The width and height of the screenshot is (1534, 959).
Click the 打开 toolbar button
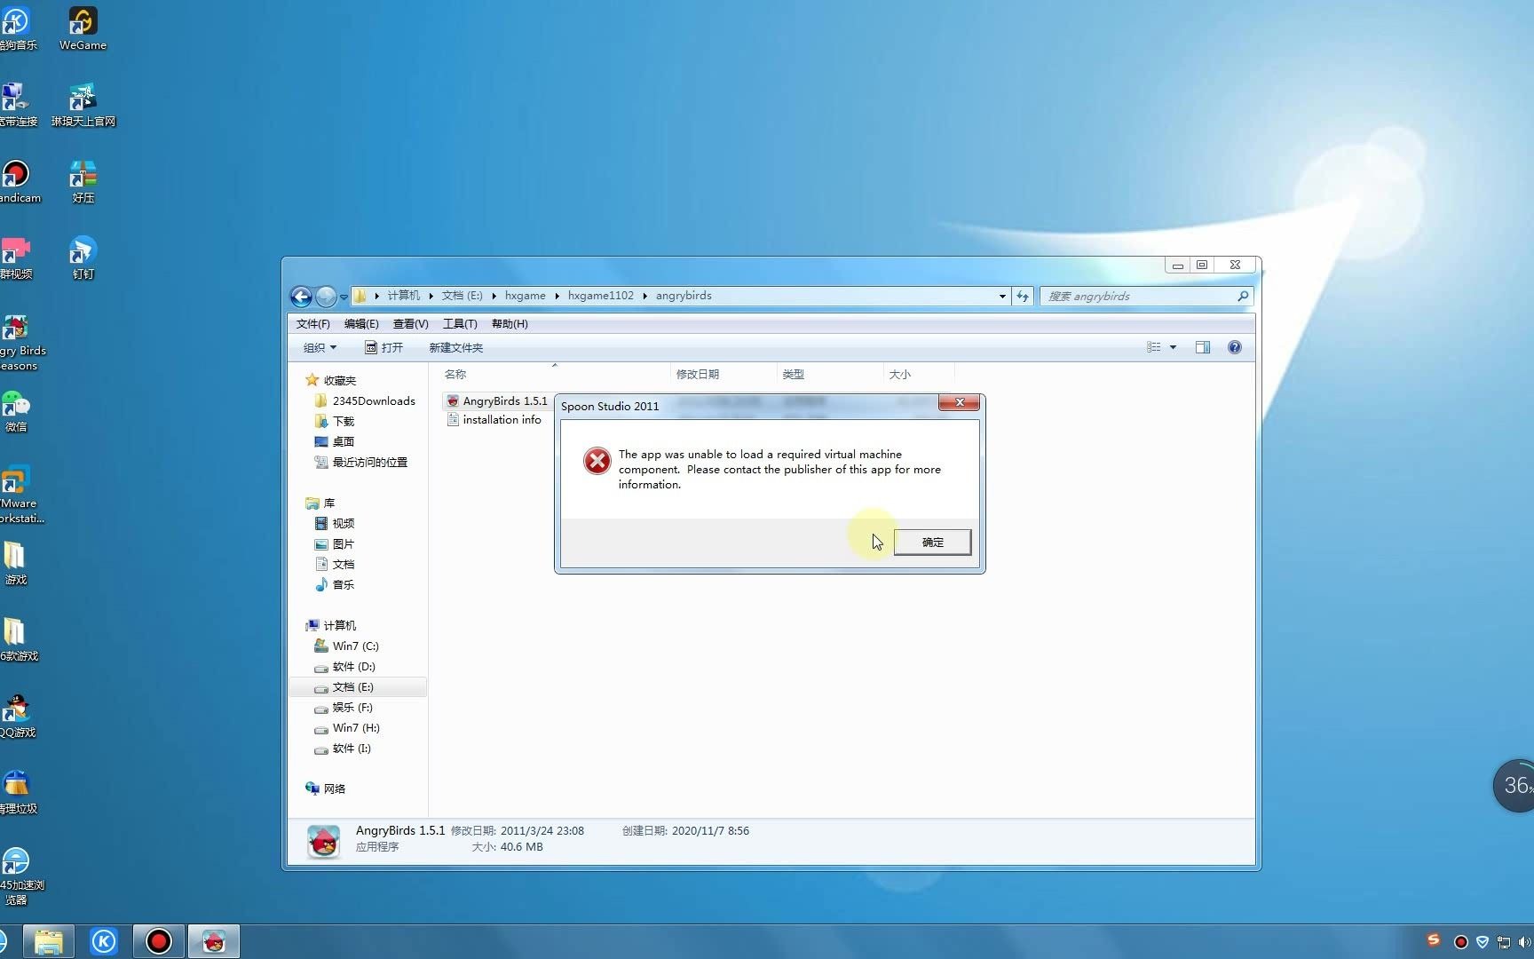tap(383, 348)
